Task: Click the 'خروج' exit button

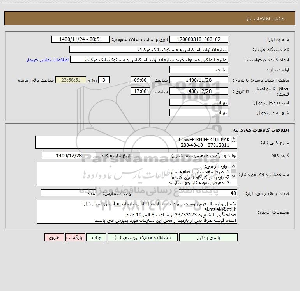Action: [x=54, y=237]
